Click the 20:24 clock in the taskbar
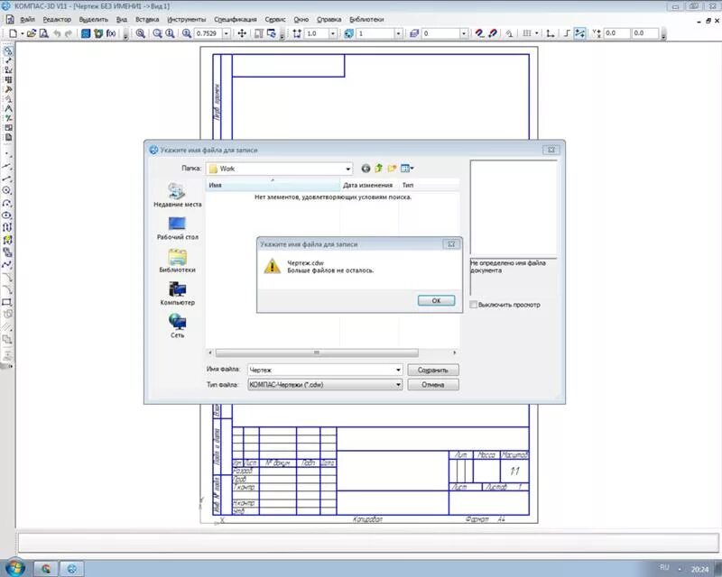The width and height of the screenshot is (722, 577). [x=699, y=569]
